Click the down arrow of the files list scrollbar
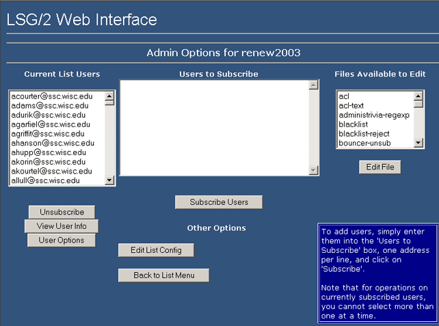439x326 pixels. click(x=418, y=143)
